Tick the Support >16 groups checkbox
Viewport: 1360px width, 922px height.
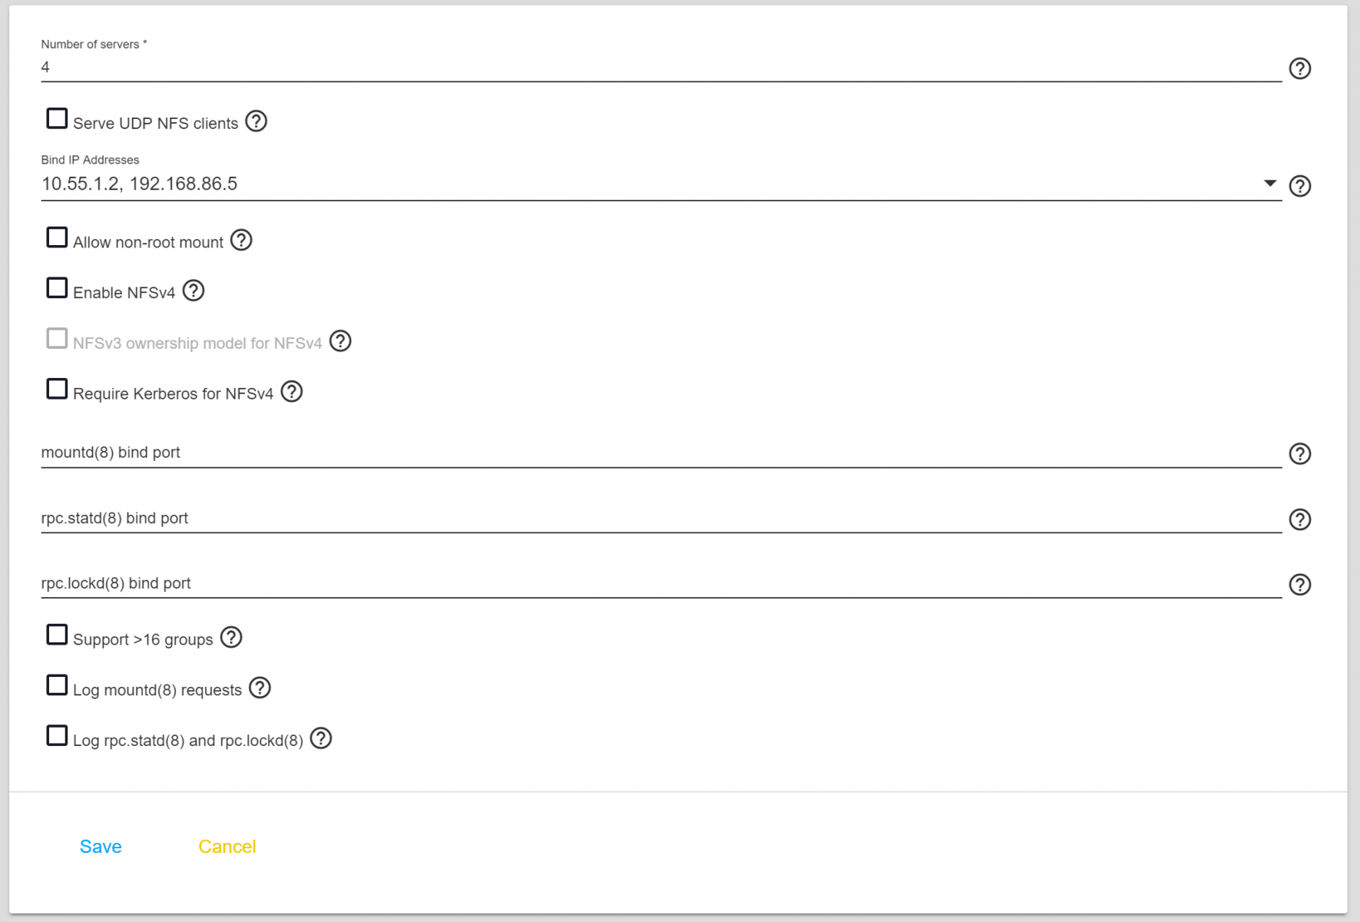tap(57, 635)
